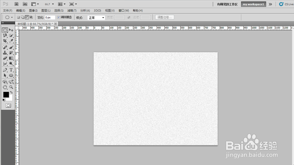Select the Dodge tool

point(11,63)
